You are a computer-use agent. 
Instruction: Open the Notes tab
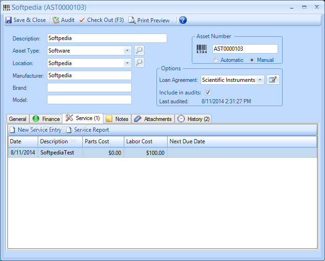coord(117,119)
